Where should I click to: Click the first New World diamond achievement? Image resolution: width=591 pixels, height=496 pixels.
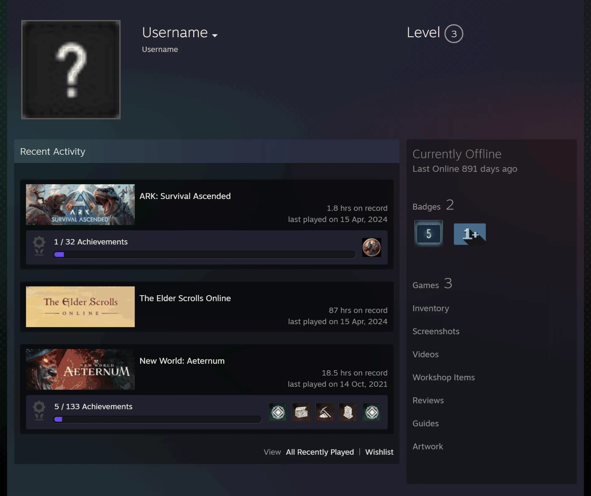pos(278,412)
